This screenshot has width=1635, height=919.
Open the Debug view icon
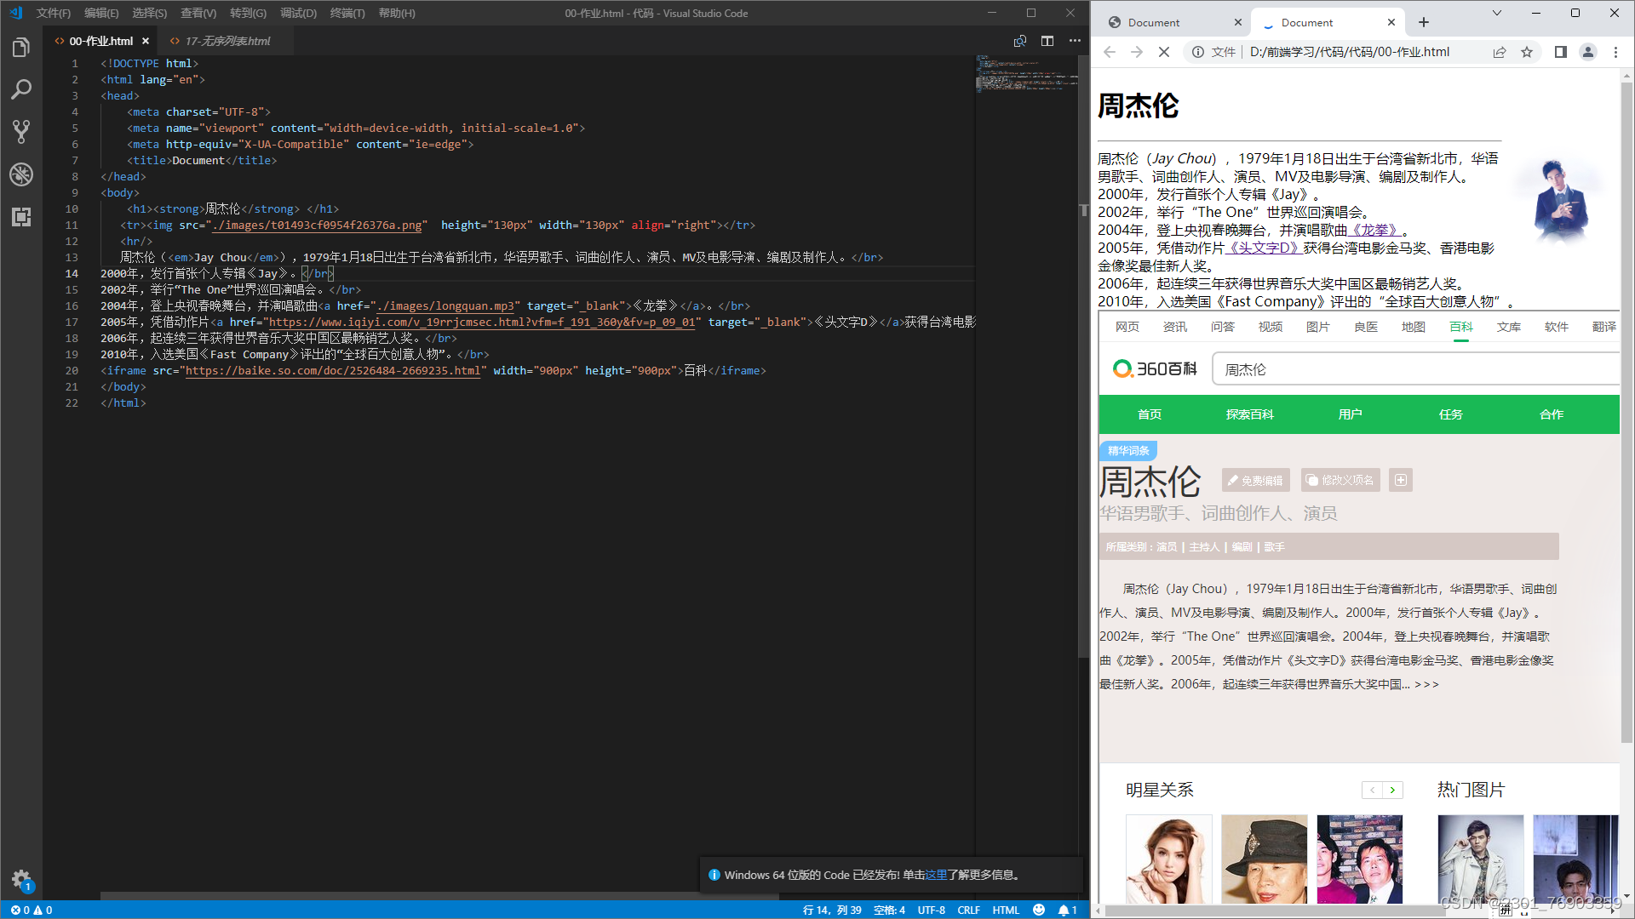(x=21, y=174)
